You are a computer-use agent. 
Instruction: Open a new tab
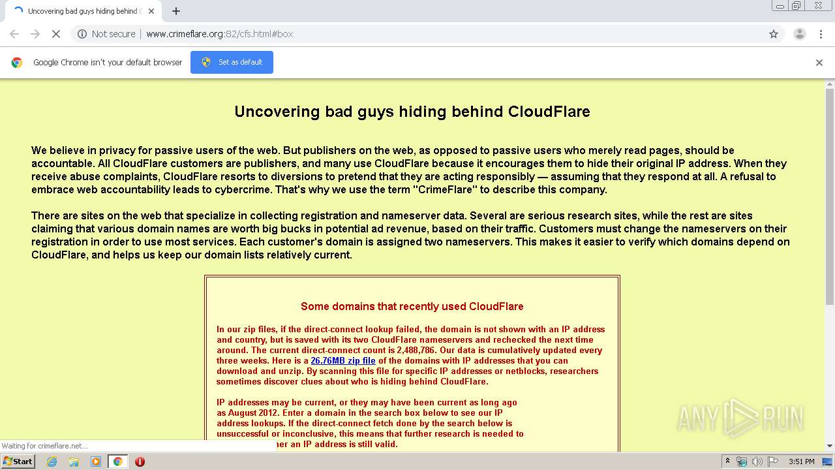pos(176,11)
